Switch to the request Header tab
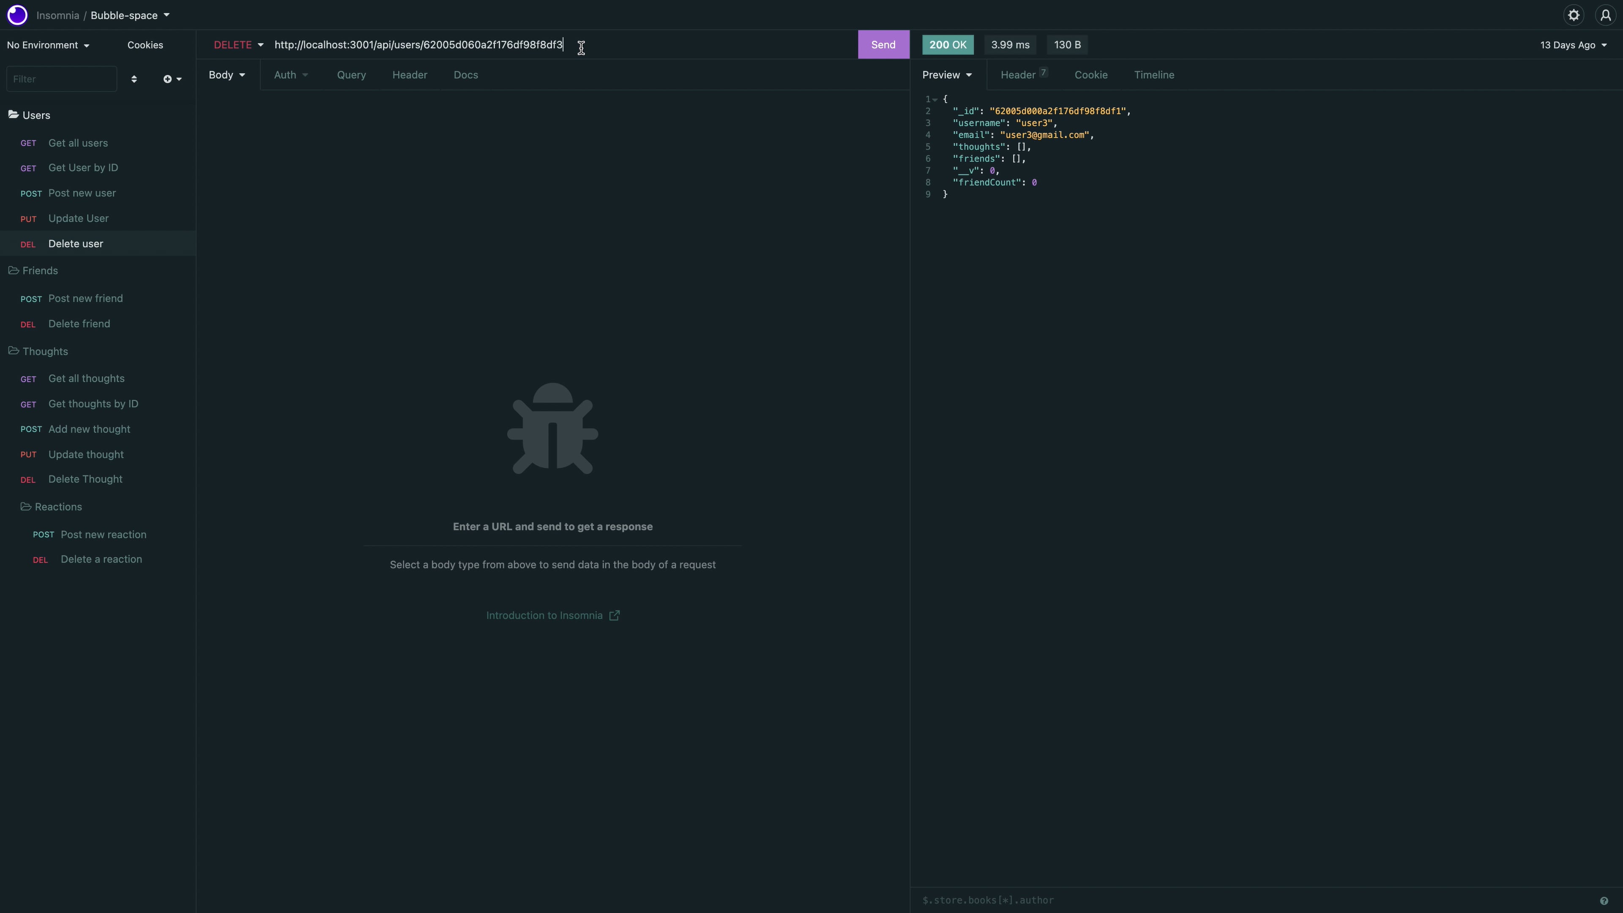Screen dimensions: 1623x913 (410, 75)
